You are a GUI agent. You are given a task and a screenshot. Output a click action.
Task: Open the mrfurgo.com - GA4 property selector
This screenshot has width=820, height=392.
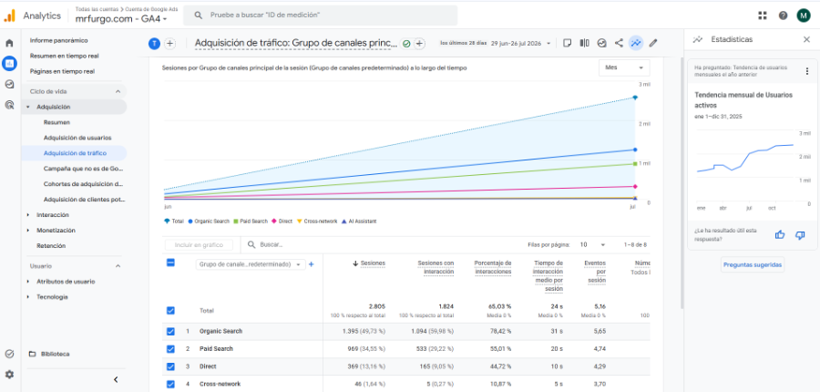click(121, 19)
